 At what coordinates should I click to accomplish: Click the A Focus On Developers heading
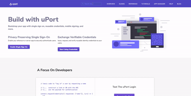click(55, 70)
